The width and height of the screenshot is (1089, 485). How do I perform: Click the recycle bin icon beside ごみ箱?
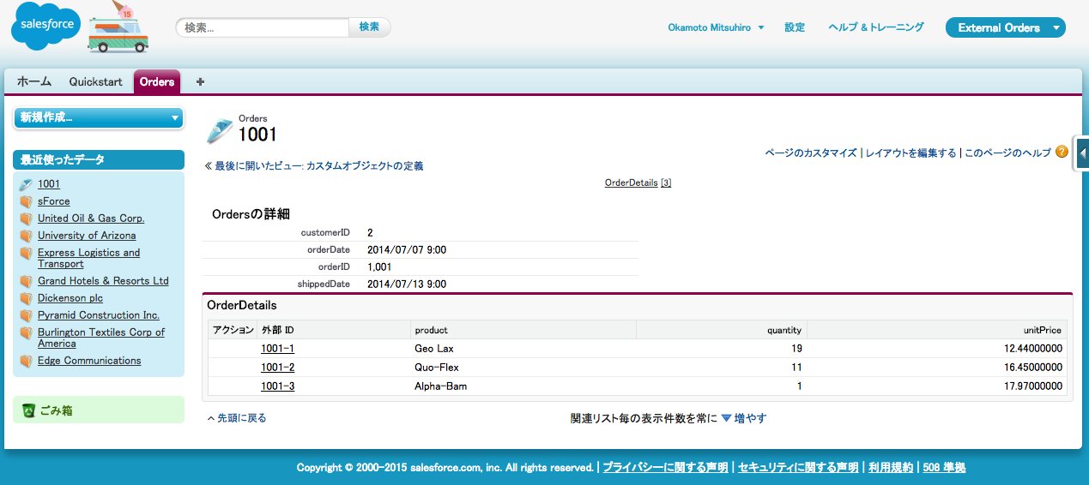28,410
